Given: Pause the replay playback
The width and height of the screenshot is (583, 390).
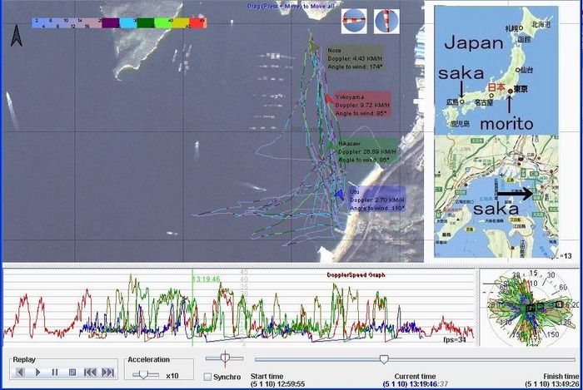Looking at the screenshot, I should pos(56,373).
